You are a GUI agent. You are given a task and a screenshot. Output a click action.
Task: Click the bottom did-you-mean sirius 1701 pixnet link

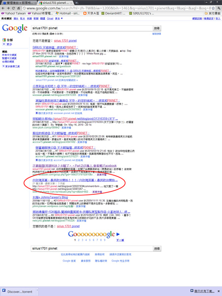pos(68,226)
